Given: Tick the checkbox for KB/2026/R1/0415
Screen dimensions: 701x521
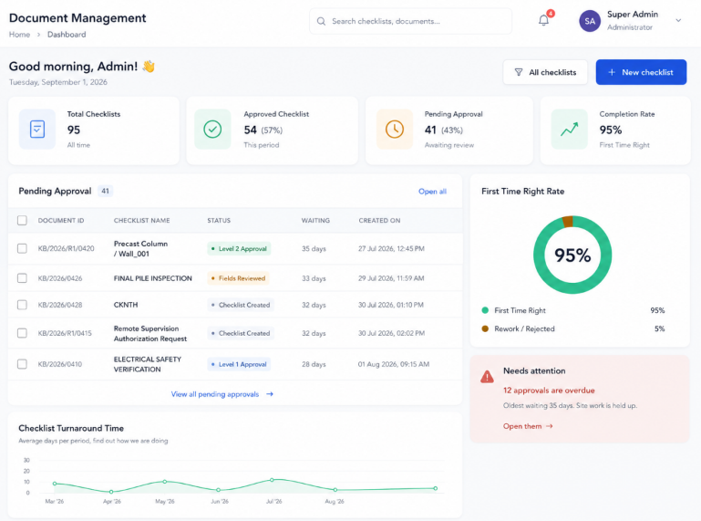Looking at the screenshot, I should click(22, 333).
